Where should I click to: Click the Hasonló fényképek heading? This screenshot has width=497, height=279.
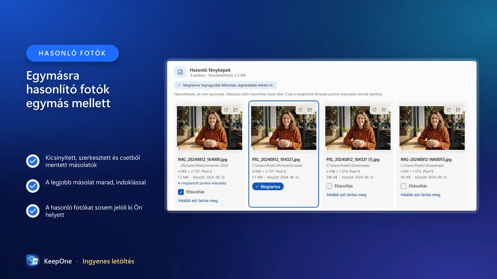[210, 70]
